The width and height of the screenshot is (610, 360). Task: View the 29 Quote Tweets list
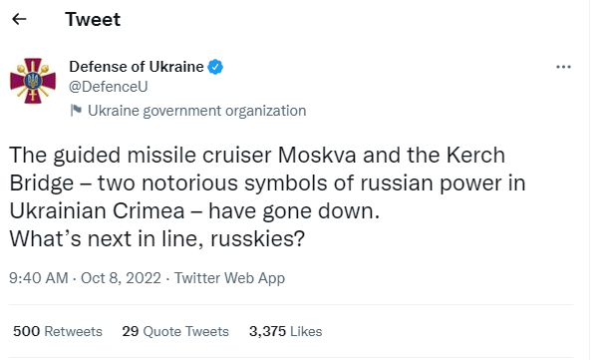click(175, 332)
